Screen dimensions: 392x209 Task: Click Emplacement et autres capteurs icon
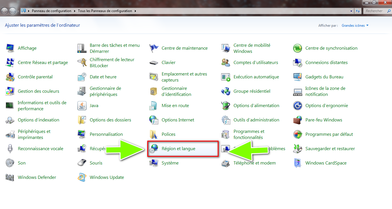[154, 77]
